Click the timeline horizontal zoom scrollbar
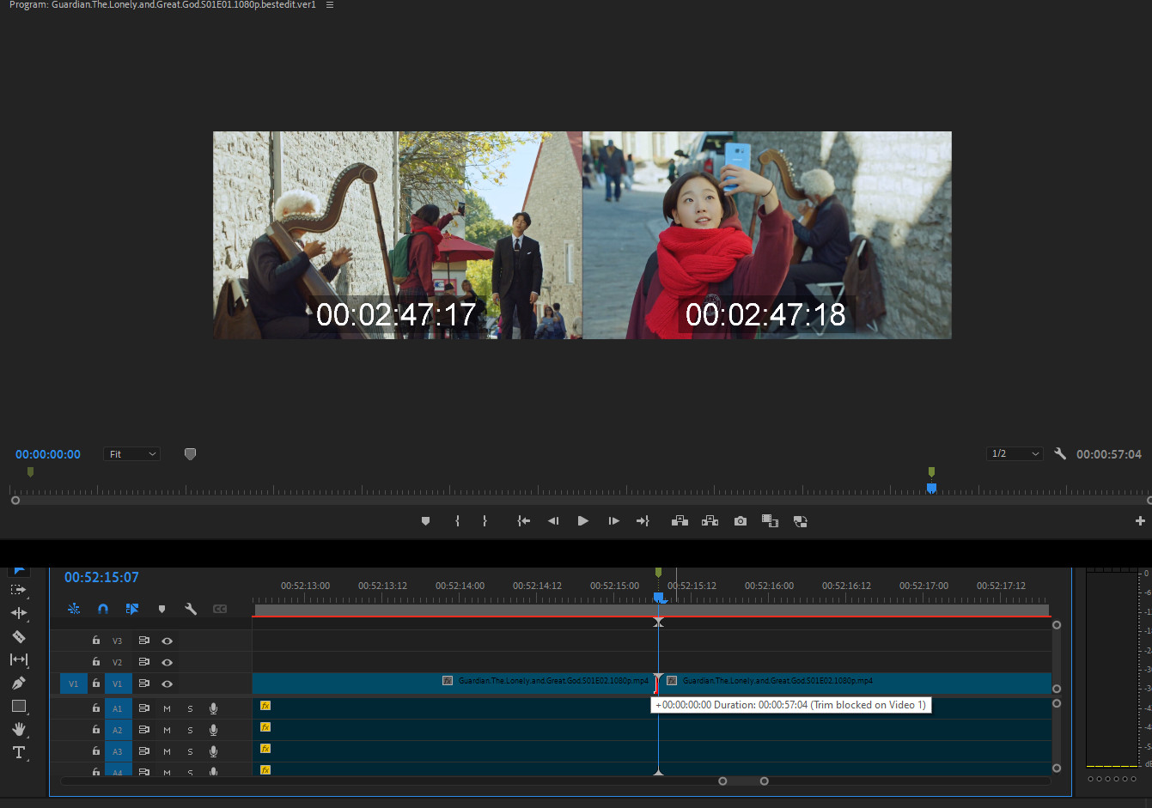The image size is (1152, 808). [x=743, y=781]
